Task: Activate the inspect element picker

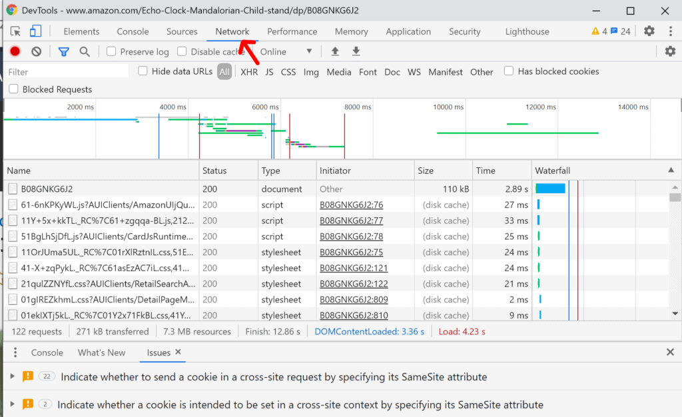Action: pos(16,31)
